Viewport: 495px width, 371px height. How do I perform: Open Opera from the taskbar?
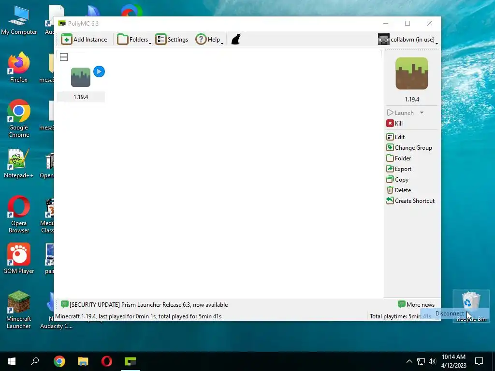(107, 361)
